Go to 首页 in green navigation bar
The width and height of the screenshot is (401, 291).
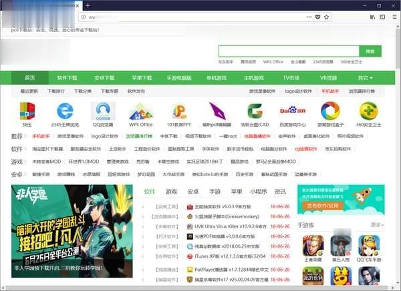coord(30,77)
